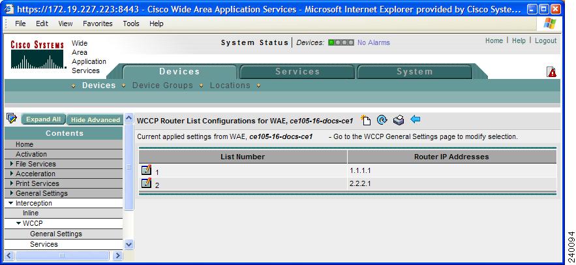Click the Expand All button

click(43, 119)
